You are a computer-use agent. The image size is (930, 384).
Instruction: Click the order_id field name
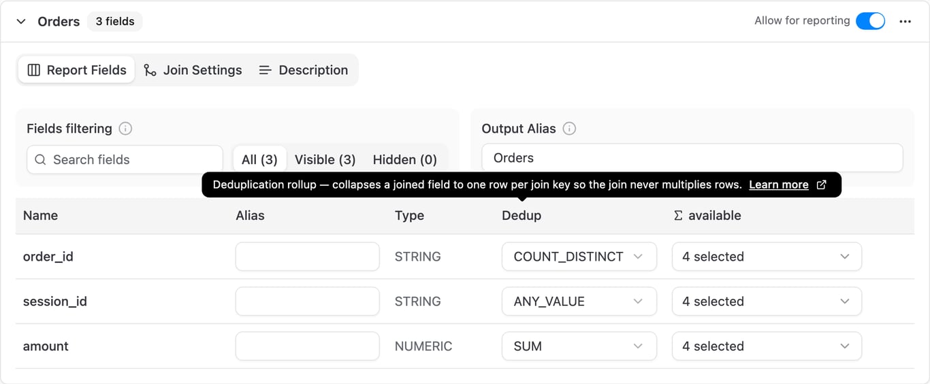click(x=48, y=257)
